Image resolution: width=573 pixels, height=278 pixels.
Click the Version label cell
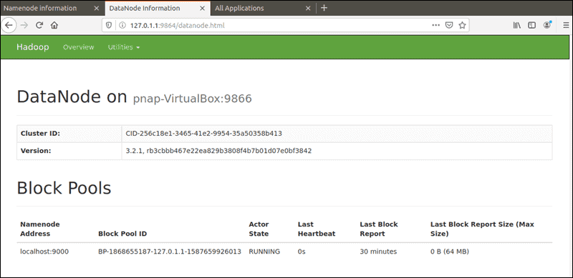(69, 151)
